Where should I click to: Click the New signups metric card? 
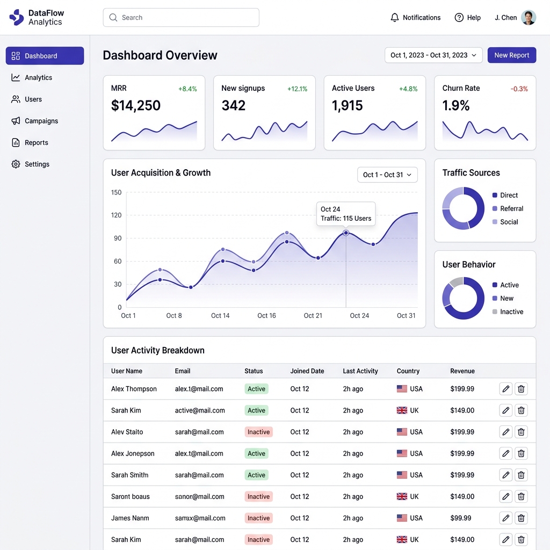pos(264,113)
